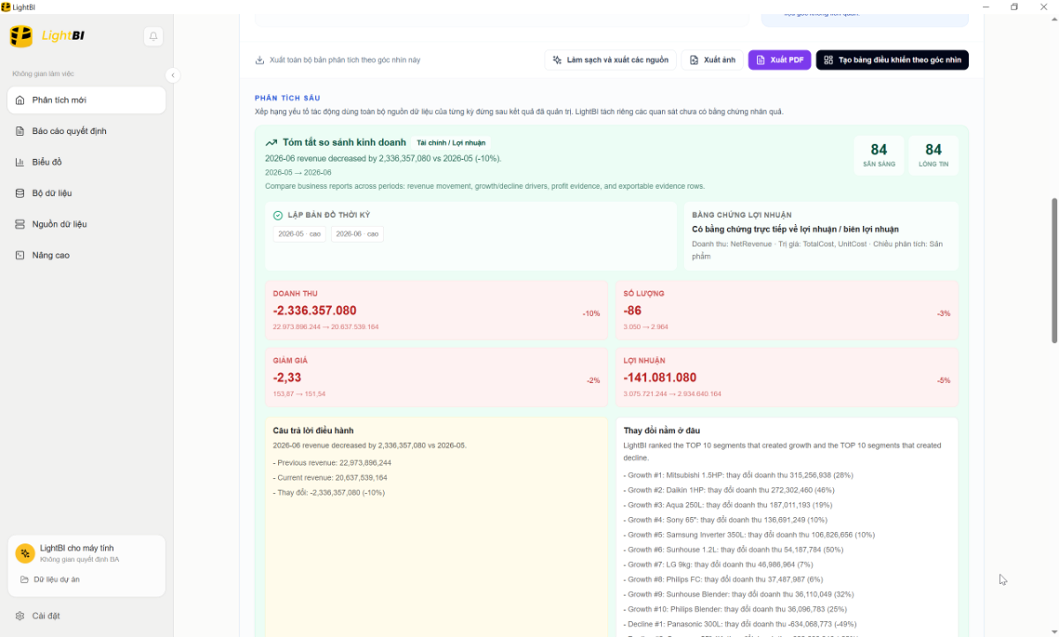Click the LightBI logo in the sidebar
The height and width of the screenshot is (637, 1059).
(x=47, y=36)
